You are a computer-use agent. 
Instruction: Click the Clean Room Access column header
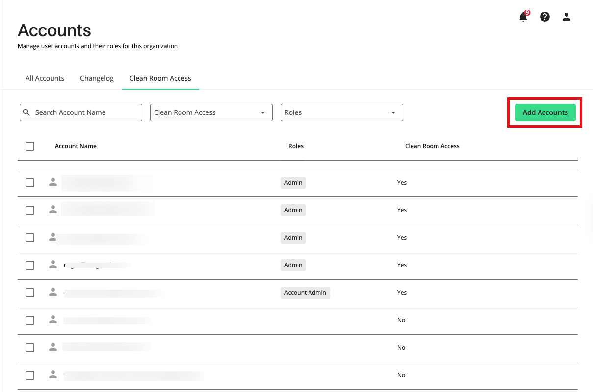click(432, 146)
